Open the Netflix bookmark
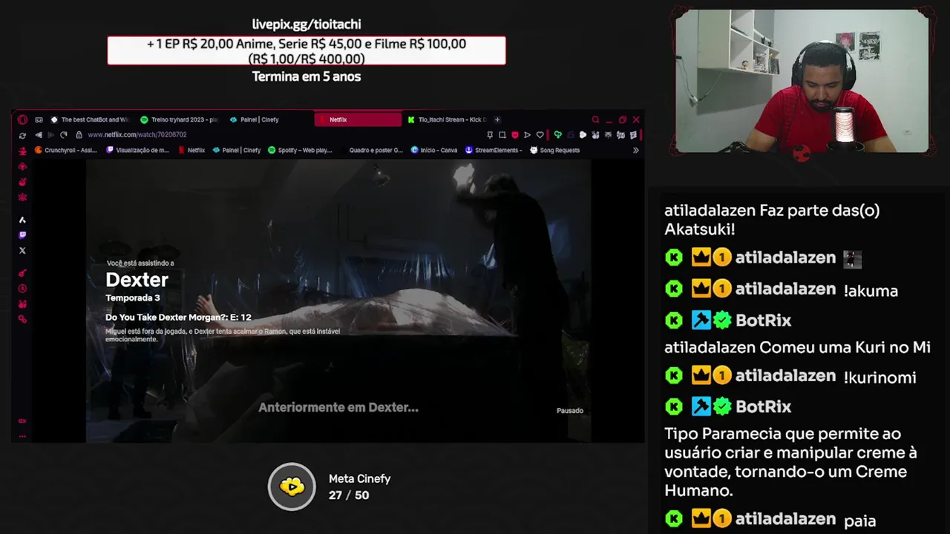 pos(191,150)
